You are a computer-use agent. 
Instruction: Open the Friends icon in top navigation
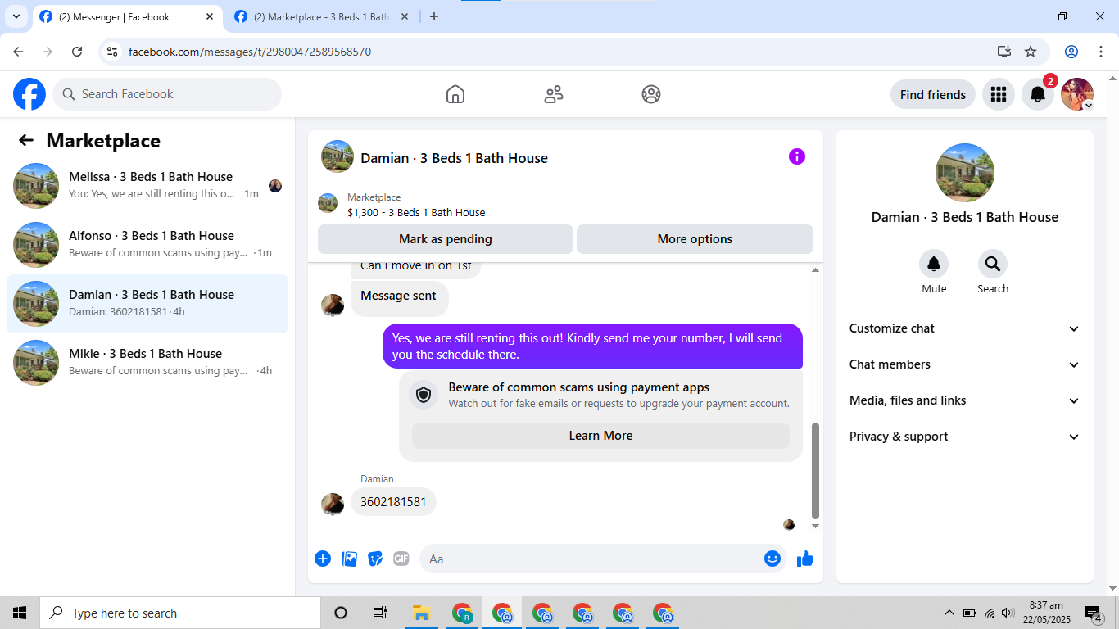pyautogui.click(x=554, y=94)
